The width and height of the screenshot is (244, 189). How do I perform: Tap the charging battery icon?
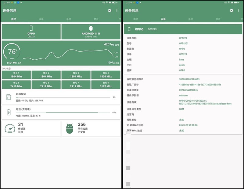pyautogui.click(x=9, y=112)
